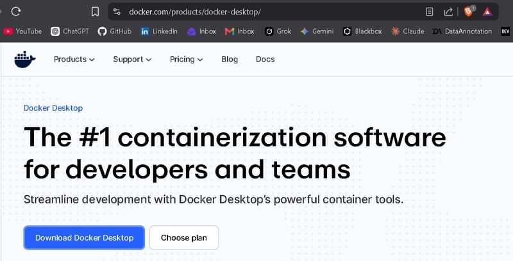Viewport: 513px width, 261px height.
Task: Open the Gemini bookmark
Action: click(x=317, y=31)
